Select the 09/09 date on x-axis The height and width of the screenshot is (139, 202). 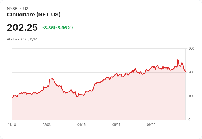[151, 125]
